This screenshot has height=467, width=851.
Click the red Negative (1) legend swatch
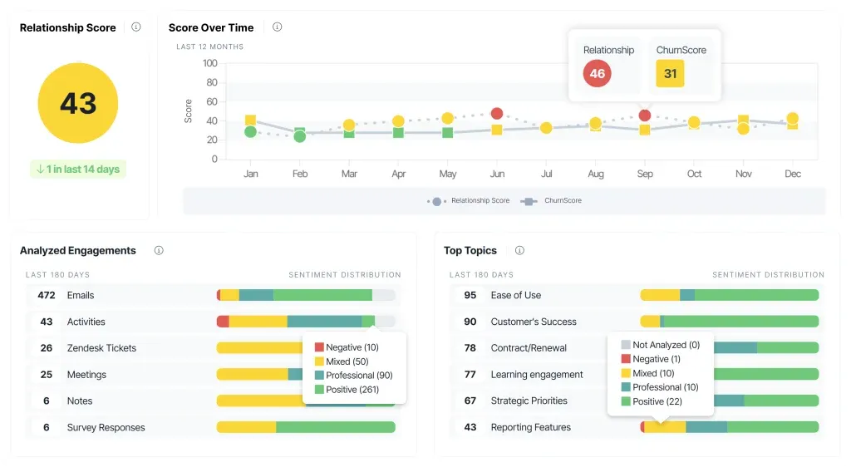pyautogui.click(x=626, y=358)
